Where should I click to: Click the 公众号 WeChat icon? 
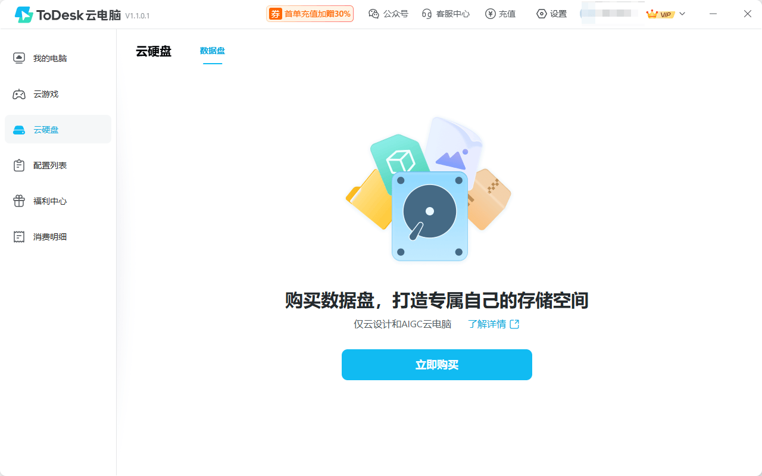[374, 14]
